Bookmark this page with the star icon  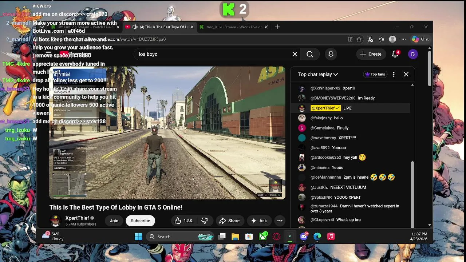point(359,39)
